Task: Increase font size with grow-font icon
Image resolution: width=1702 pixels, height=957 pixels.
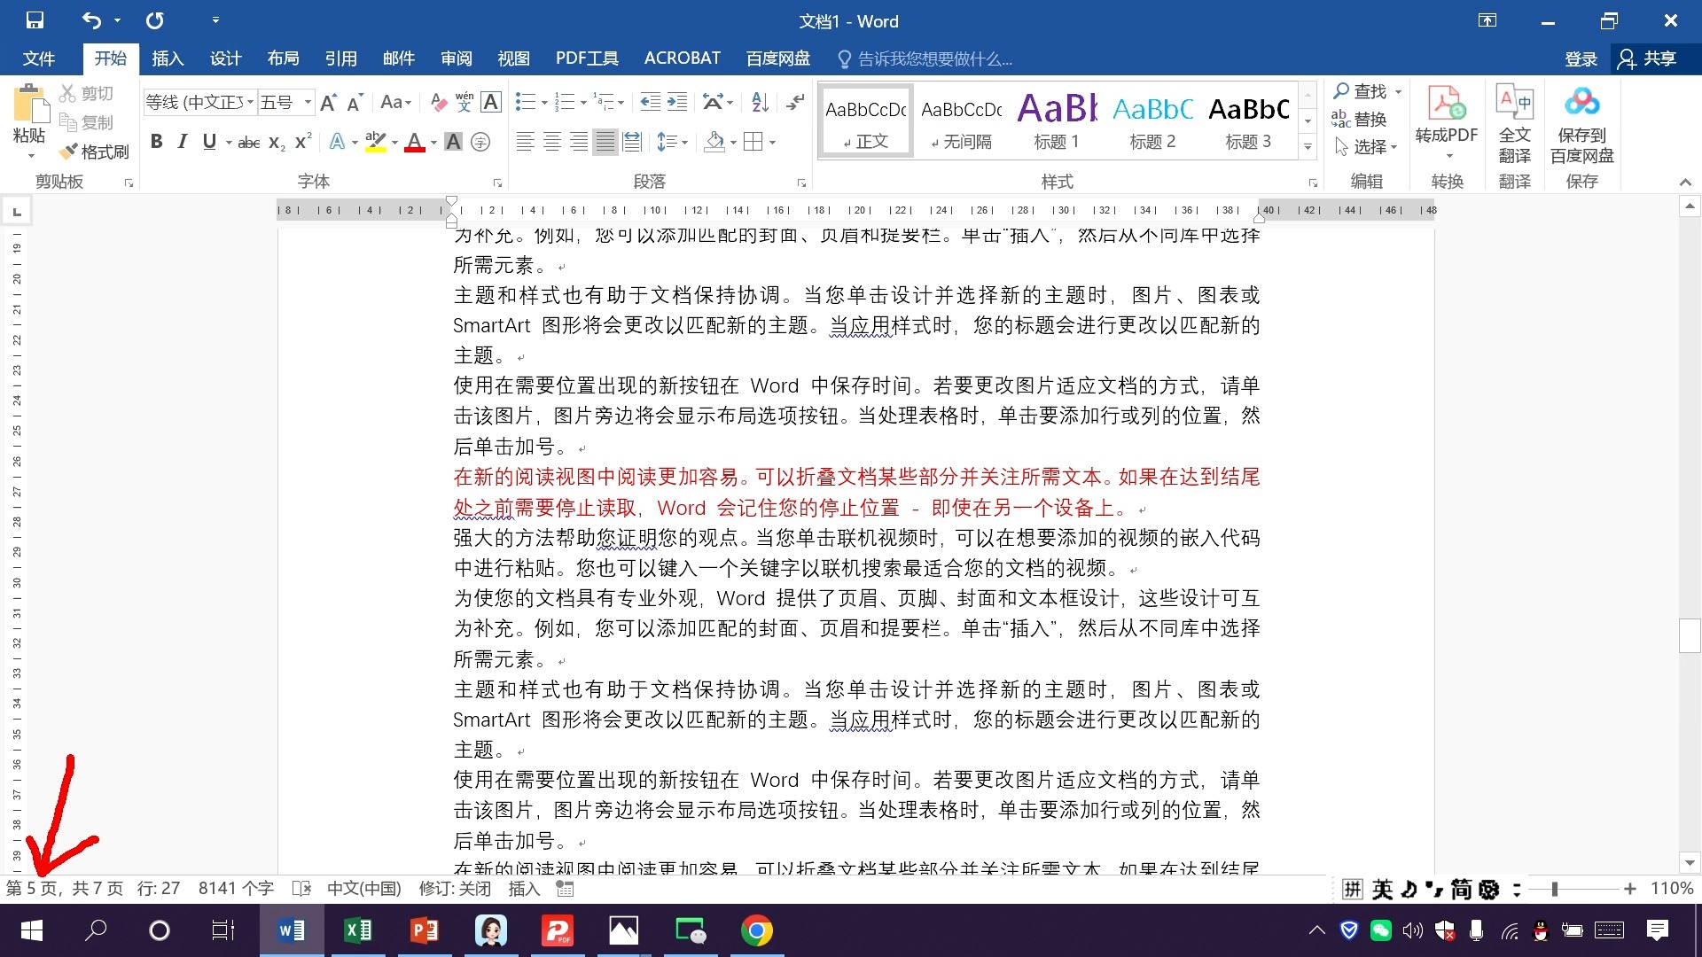Action: pyautogui.click(x=328, y=102)
